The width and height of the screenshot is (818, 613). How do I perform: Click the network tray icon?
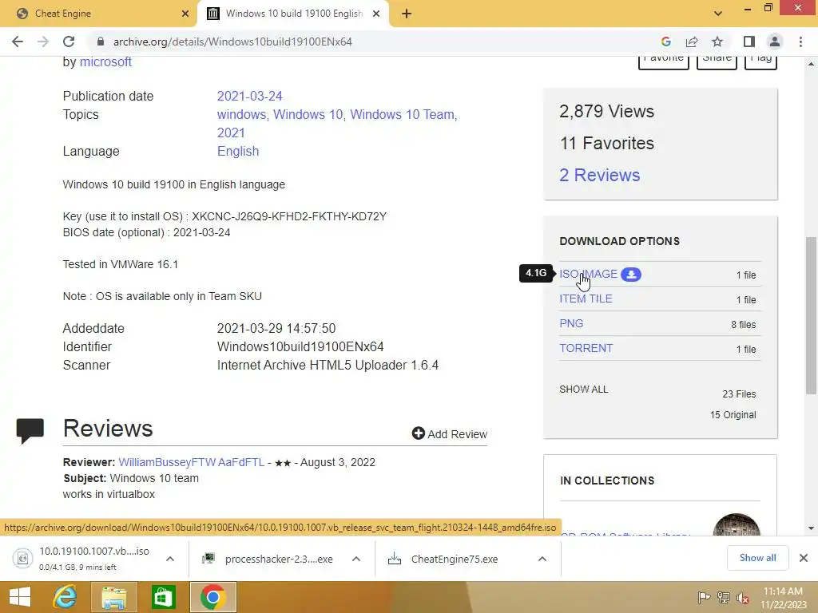point(724,597)
